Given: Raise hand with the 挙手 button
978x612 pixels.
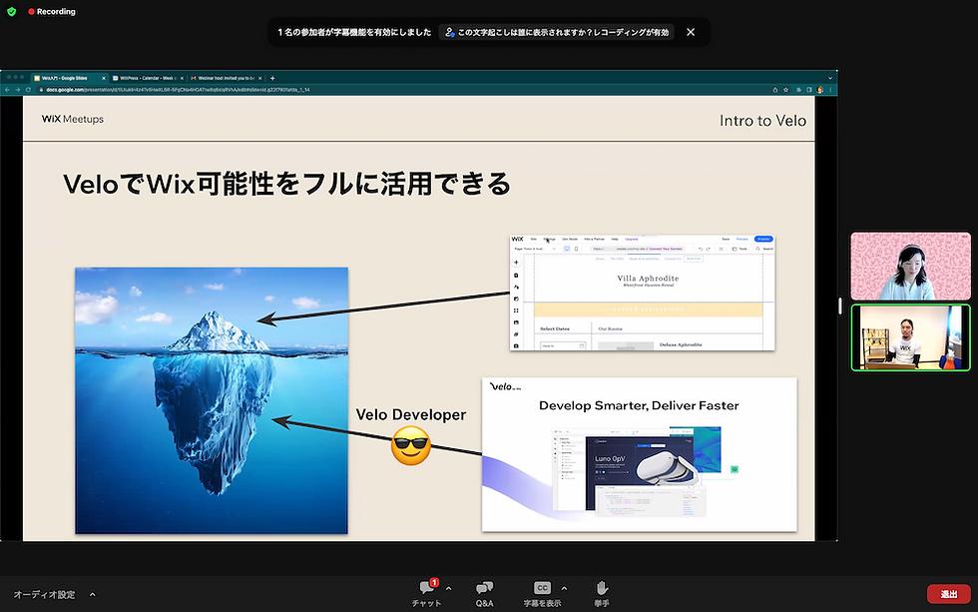Looking at the screenshot, I should point(601,593).
